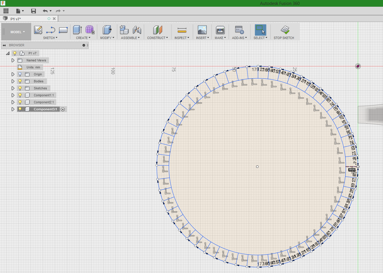Toggle visibility bulb of P1 v7
383x273 pixels.
click(x=15, y=53)
